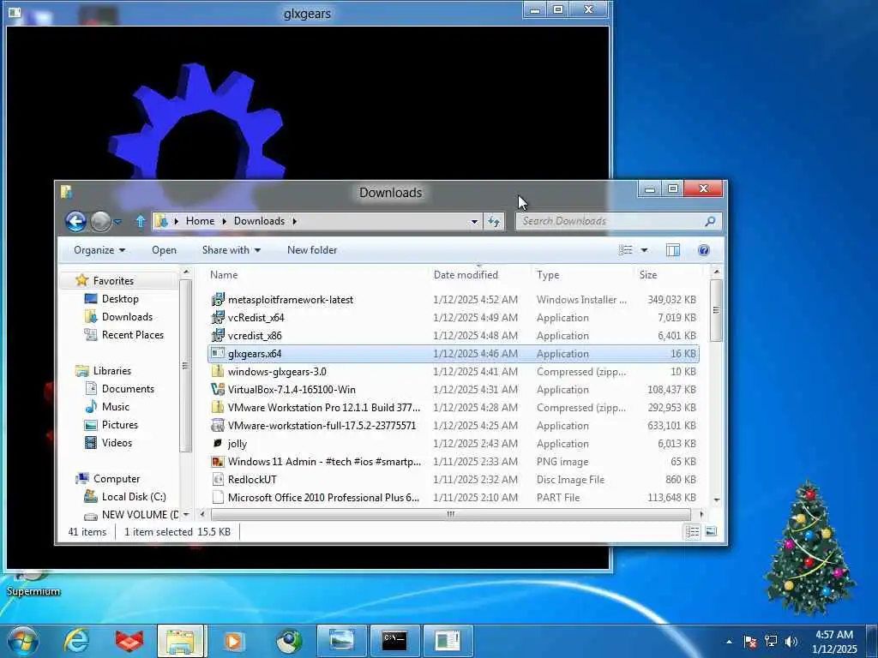Go up one folder with the Up arrow
The height and width of the screenshot is (658, 878).
pos(141,222)
